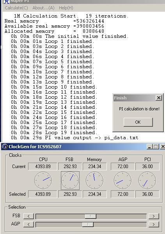Click the 'Available real memory' line
The width and height of the screenshot is (165, 234).
tap(54, 26)
